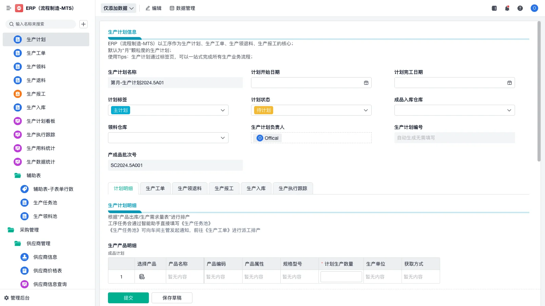Open the 生产退料 sidebar icon

click(18, 80)
